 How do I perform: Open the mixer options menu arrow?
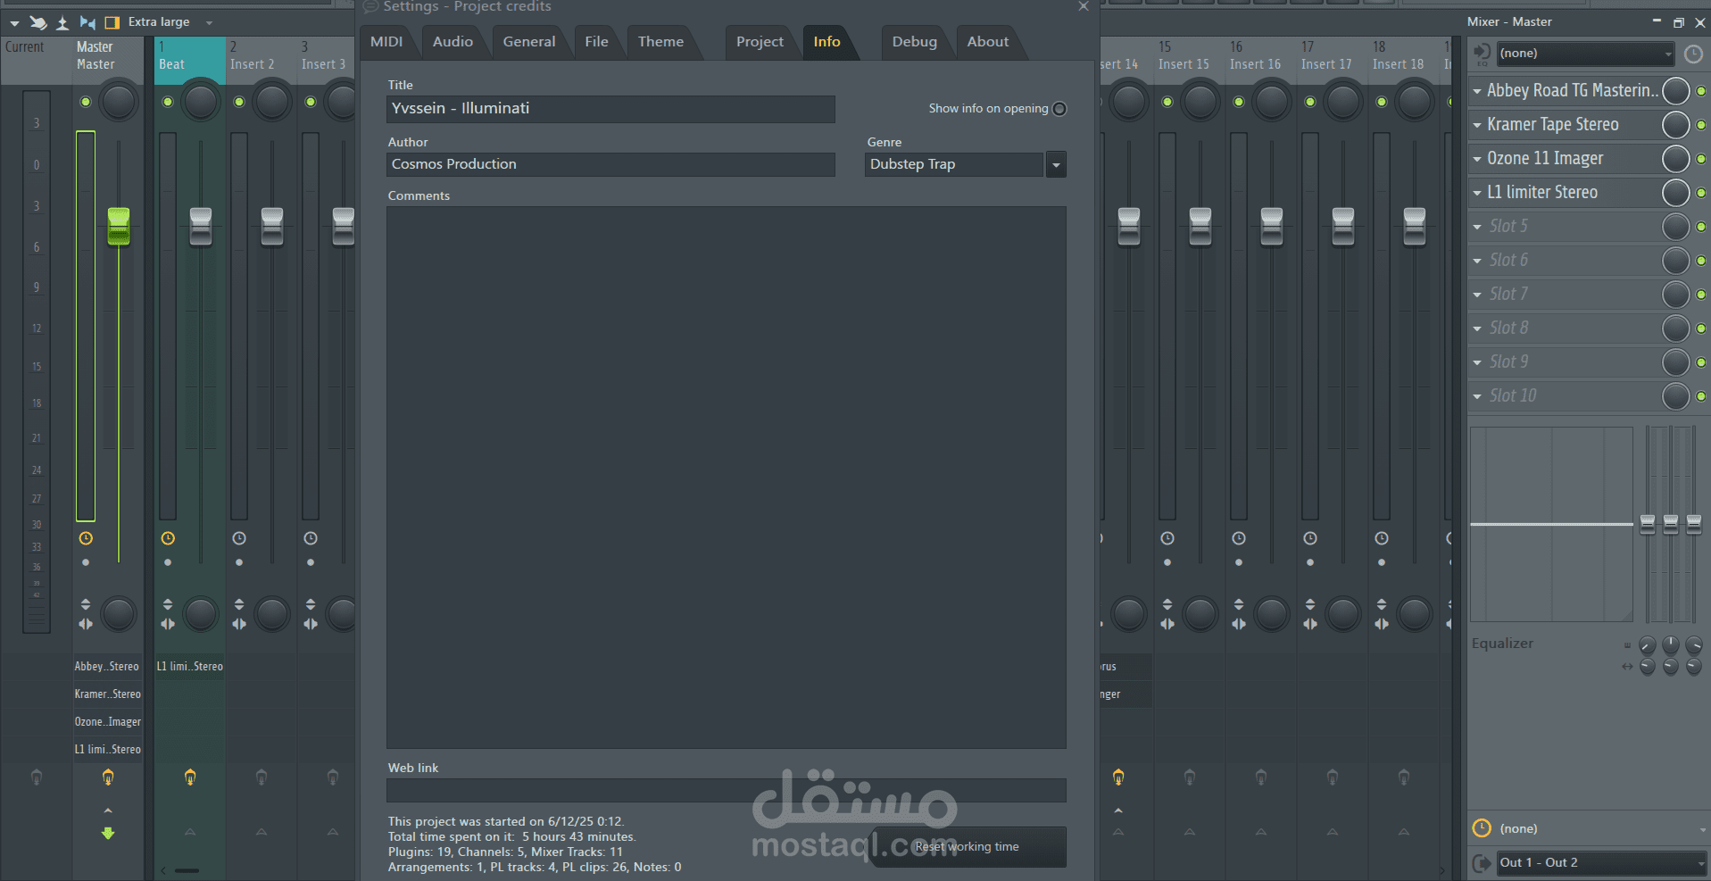pyautogui.click(x=14, y=22)
